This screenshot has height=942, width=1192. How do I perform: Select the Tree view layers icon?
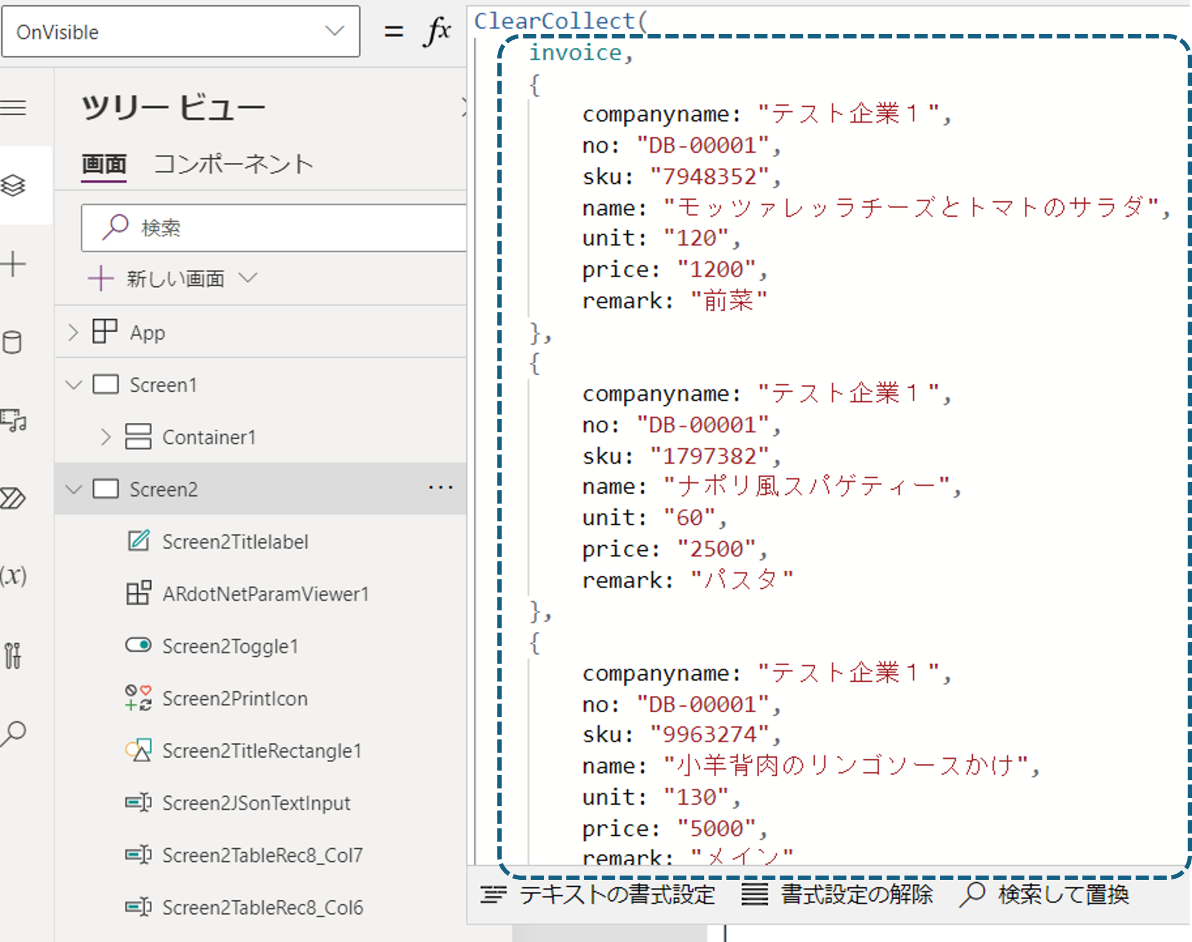(13, 185)
